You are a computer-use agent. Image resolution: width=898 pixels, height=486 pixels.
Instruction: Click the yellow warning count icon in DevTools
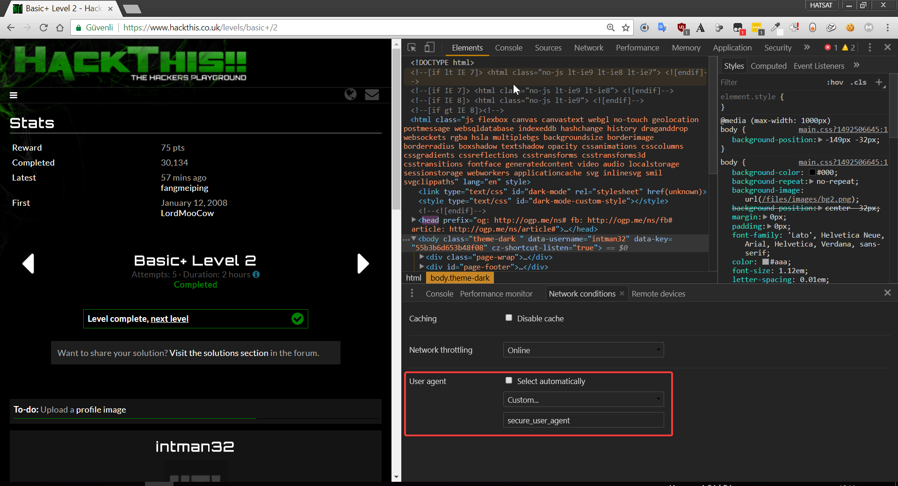click(845, 47)
